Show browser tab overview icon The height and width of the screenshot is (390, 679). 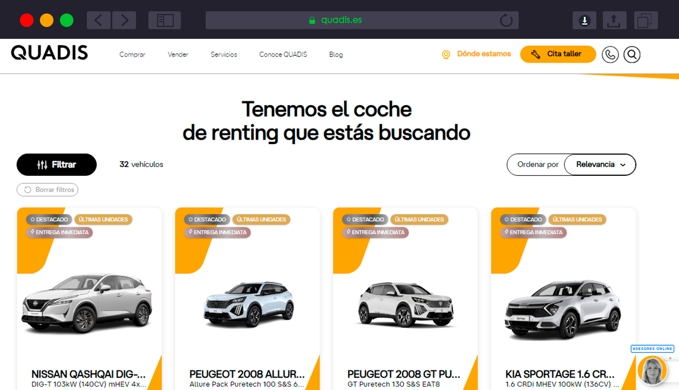(x=643, y=20)
